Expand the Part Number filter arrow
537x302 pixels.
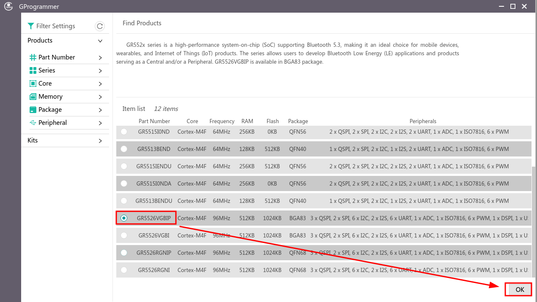[100, 57]
